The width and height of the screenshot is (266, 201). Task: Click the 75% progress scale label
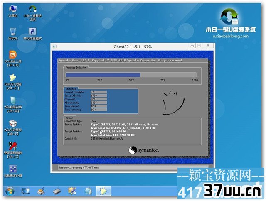click(x=163, y=80)
